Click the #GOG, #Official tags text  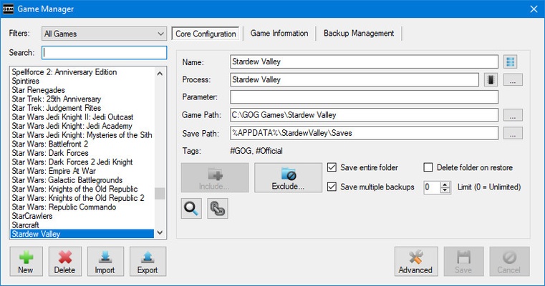point(256,151)
